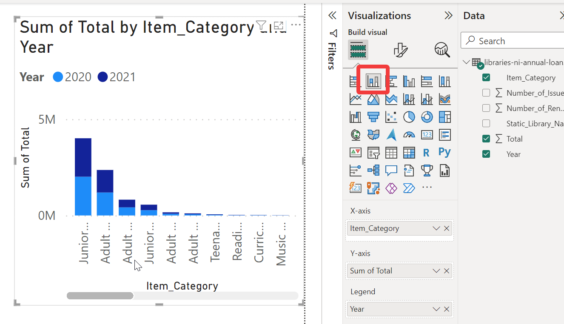Select the Funnel visual
This screenshot has height=324, width=564.
click(373, 117)
